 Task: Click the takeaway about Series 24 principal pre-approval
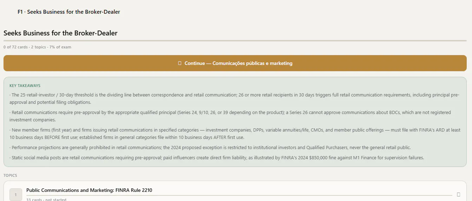[230, 116]
